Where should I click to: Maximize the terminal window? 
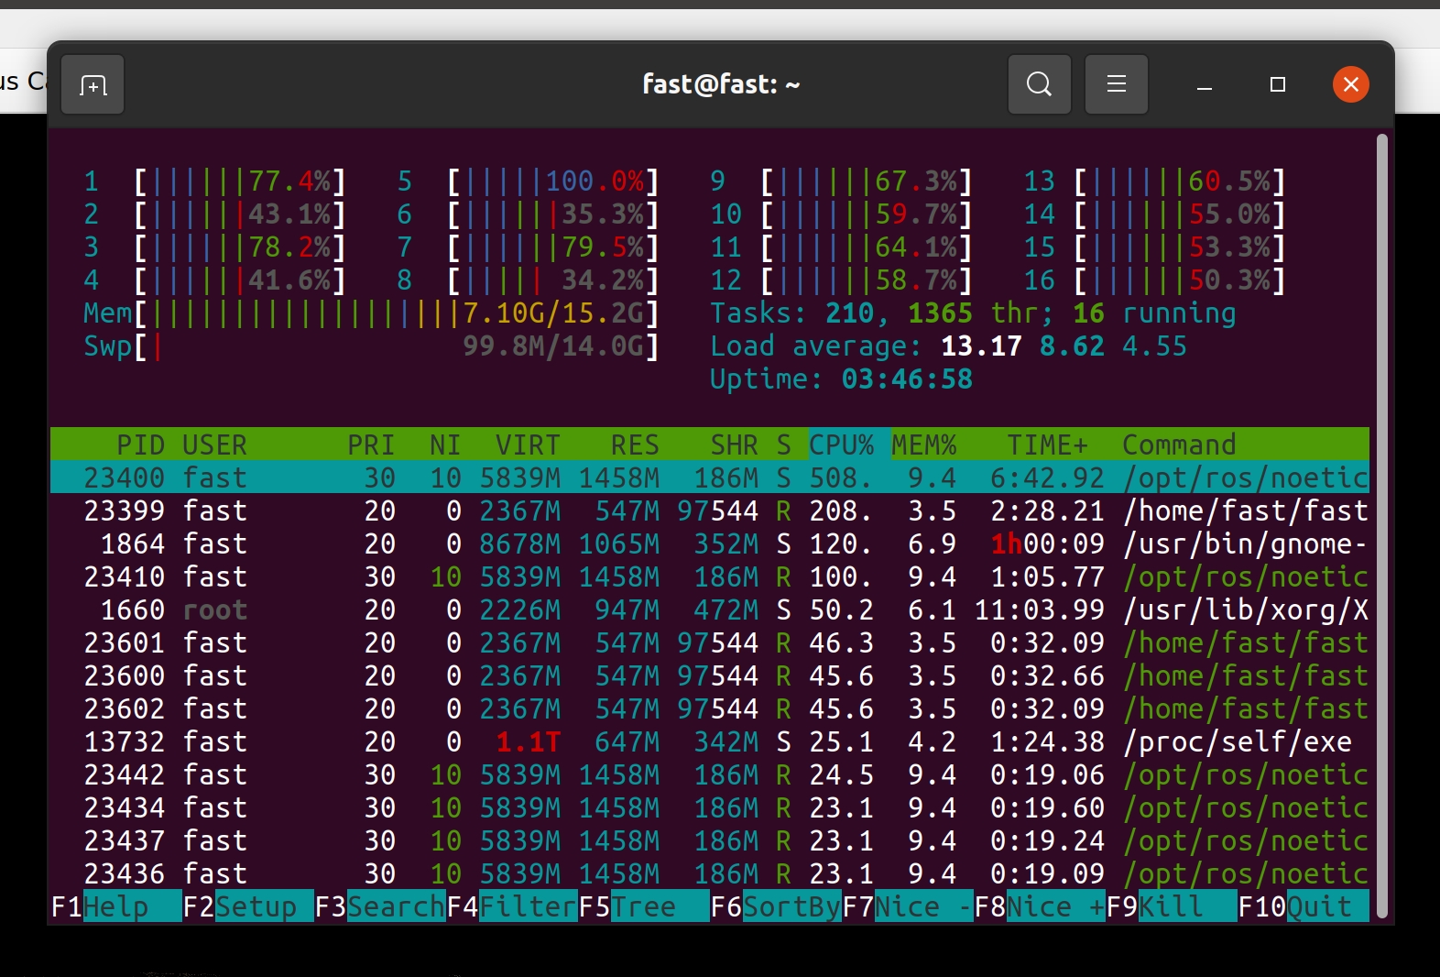(x=1278, y=84)
